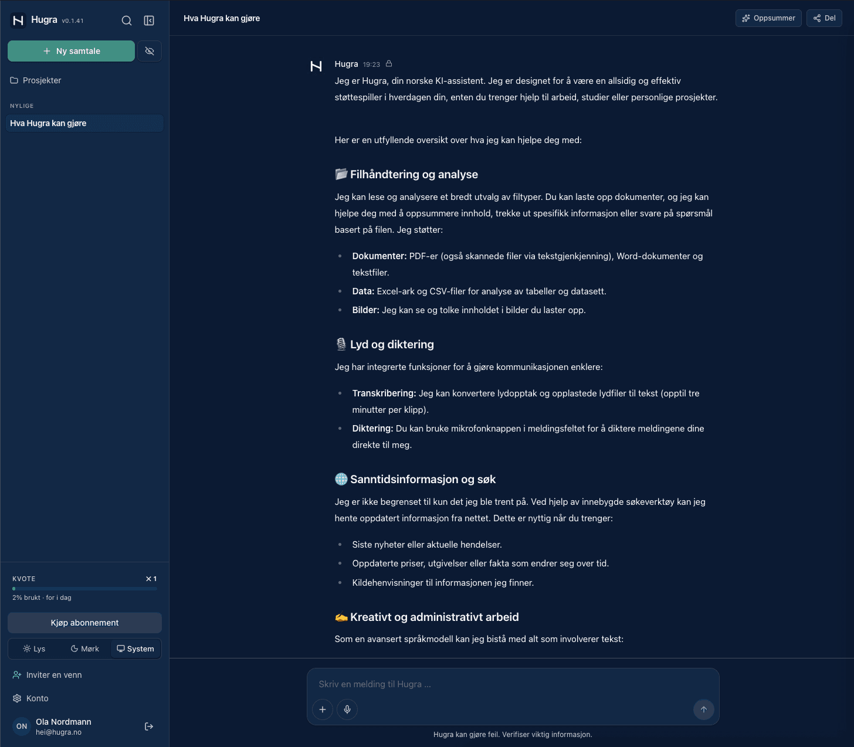Switch theme to Mørk

pos(84,648)
